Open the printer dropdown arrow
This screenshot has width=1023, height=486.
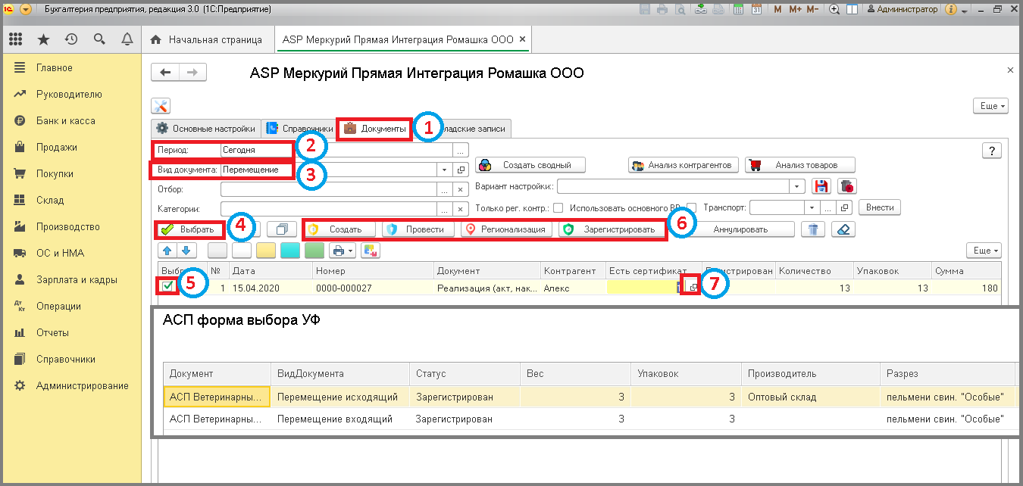click(350, 250)
